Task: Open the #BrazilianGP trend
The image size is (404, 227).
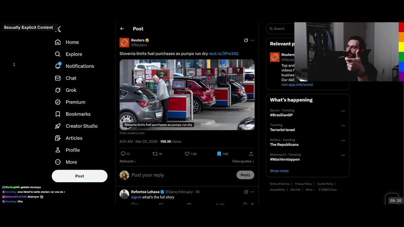Action: (281, 115)
